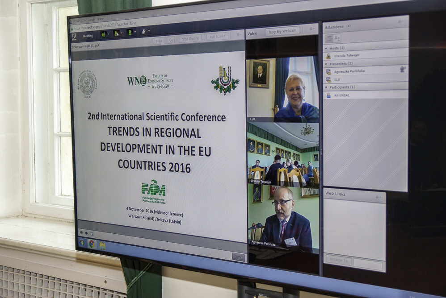The width and height of the screenshot is (446, 298).
Task: Collapse the Hosts group
Action: (326, 48)
